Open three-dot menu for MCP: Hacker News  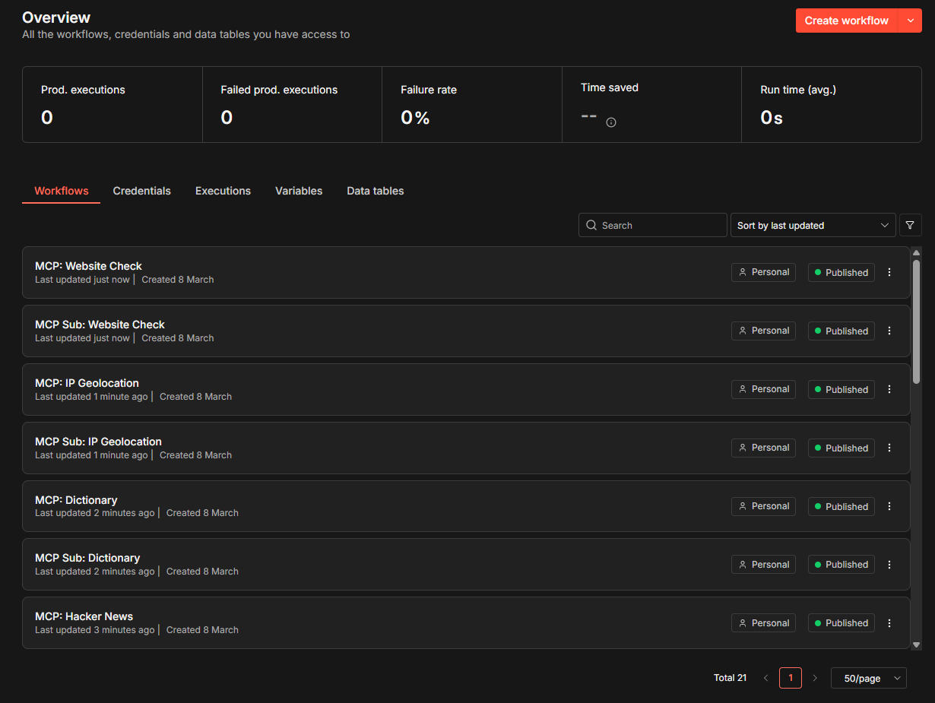tap(889, 623)
